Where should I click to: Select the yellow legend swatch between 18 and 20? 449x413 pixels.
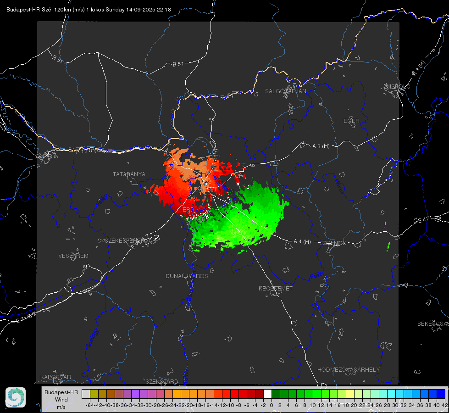click(x=350, y=394)
